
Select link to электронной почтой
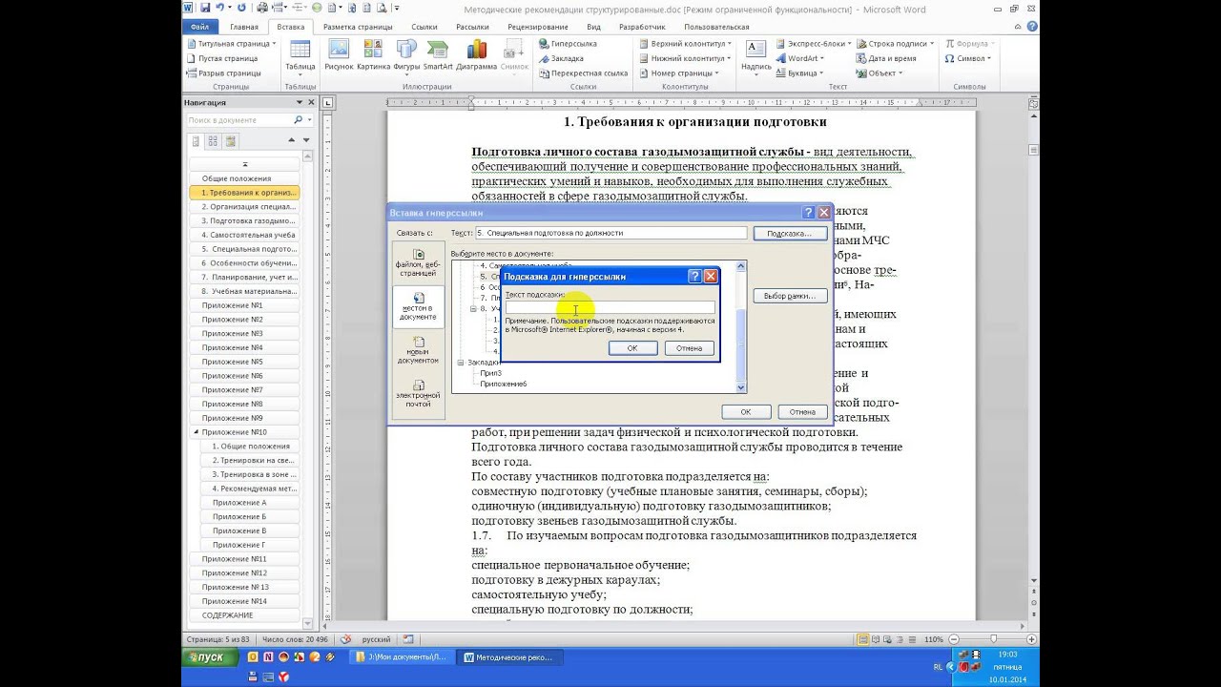click(x=419, y=393)
